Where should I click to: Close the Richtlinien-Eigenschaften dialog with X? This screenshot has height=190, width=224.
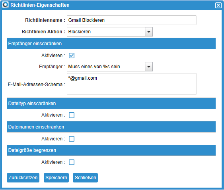(x=218, y=6)
